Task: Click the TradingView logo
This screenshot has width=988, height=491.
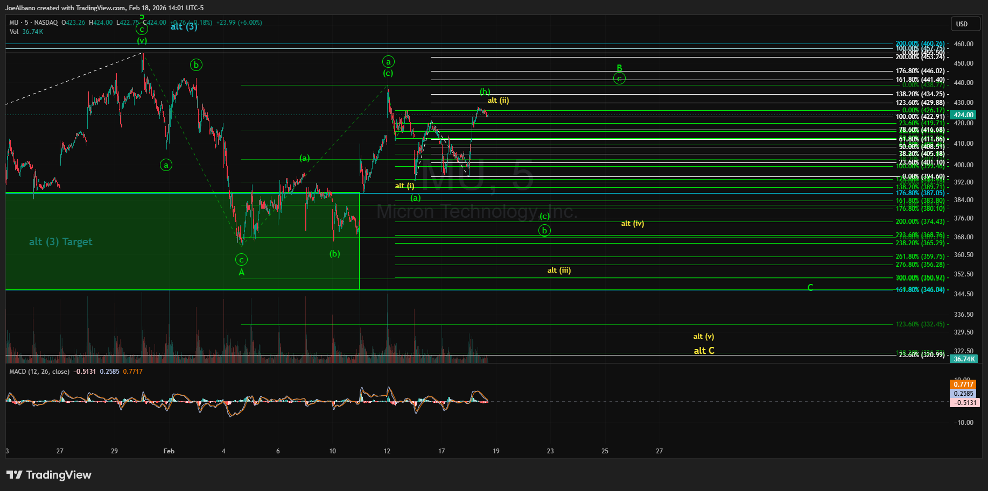Action: point(49,475)
